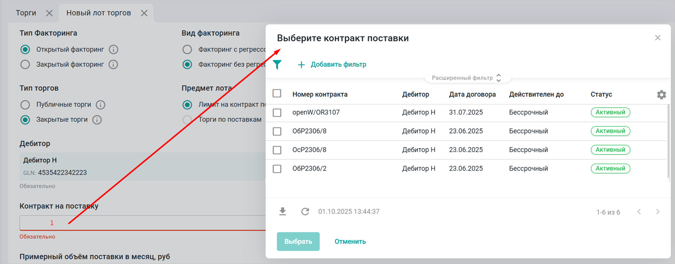Show info for Закрытый факторинг
Image resolution: width=675 pixels, height=264 pixels.
pos(113,65)
